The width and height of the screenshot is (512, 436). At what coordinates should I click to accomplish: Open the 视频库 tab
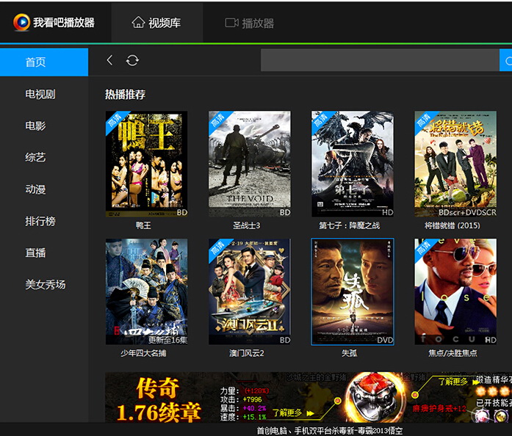[156, 22]
